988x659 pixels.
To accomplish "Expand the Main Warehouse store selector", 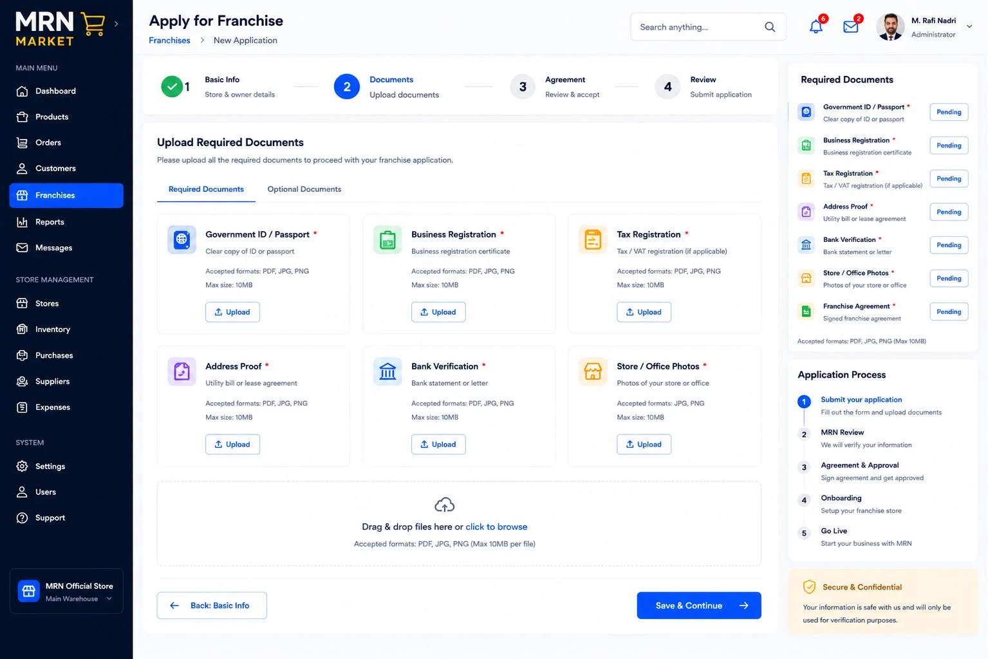I will (109, 599).
